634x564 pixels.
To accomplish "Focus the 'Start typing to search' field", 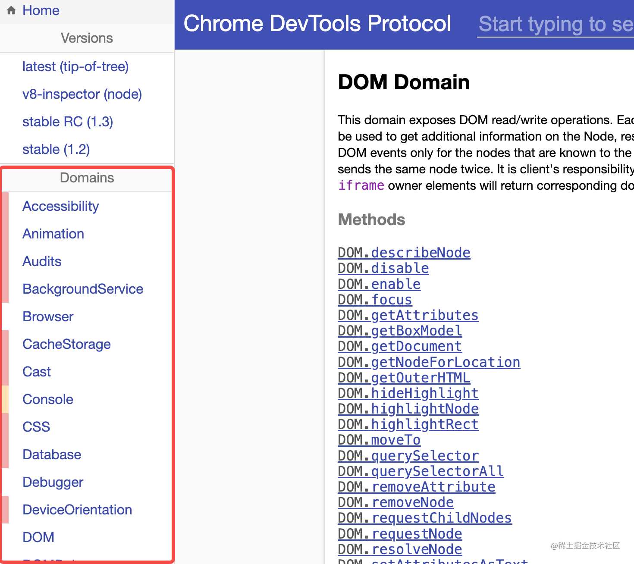I will tap(556, 24).
